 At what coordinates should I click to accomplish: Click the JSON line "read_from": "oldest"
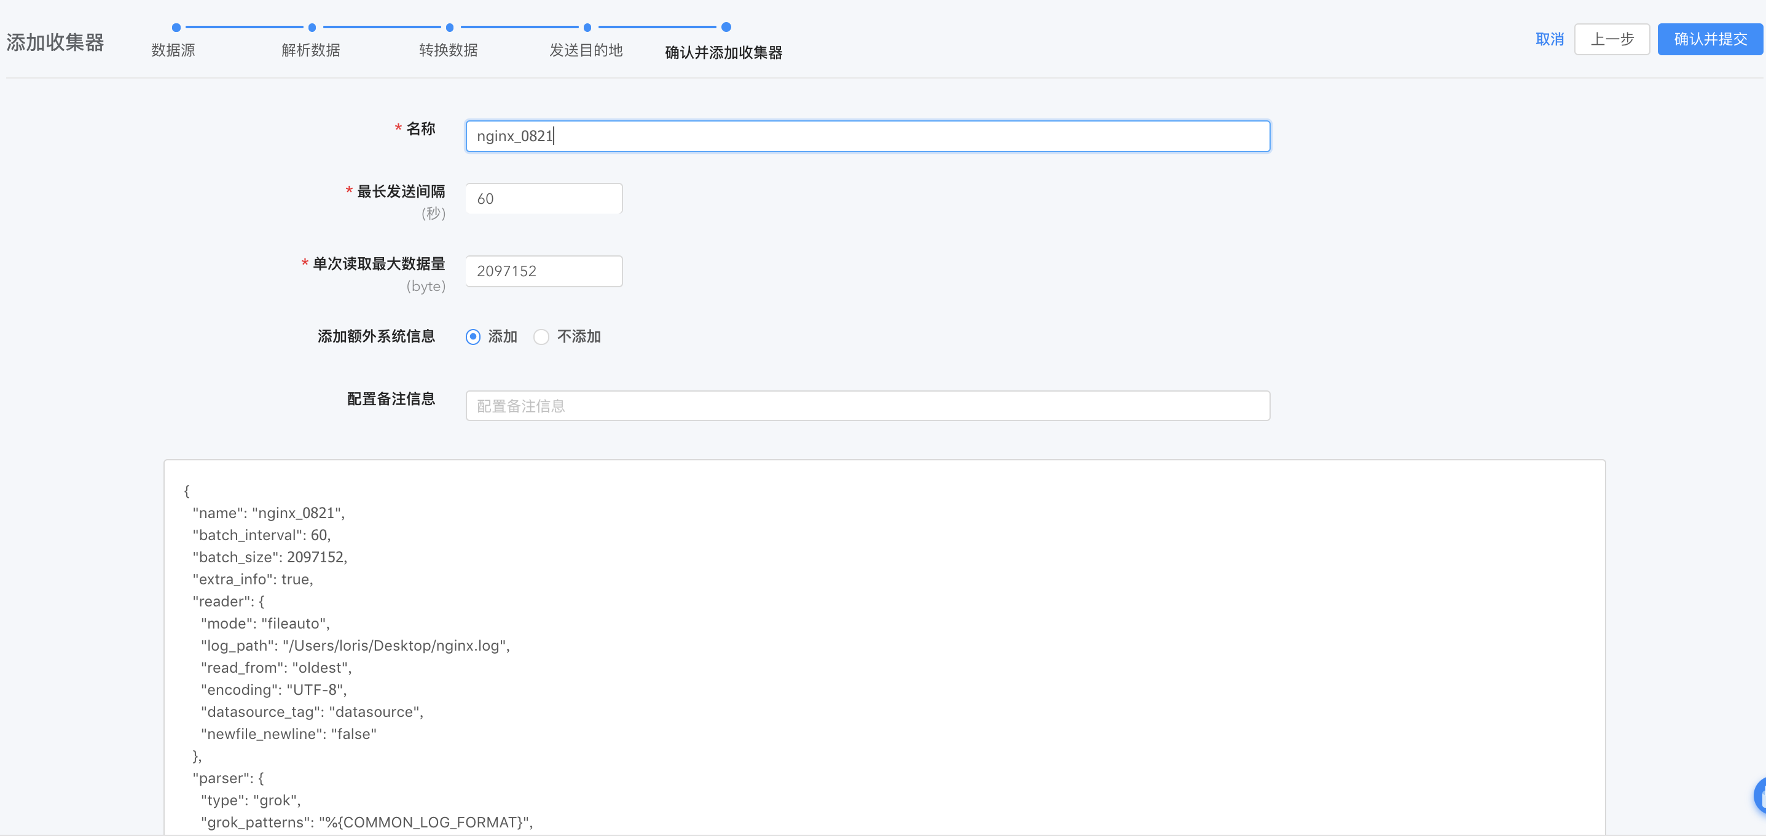[277, 668]
